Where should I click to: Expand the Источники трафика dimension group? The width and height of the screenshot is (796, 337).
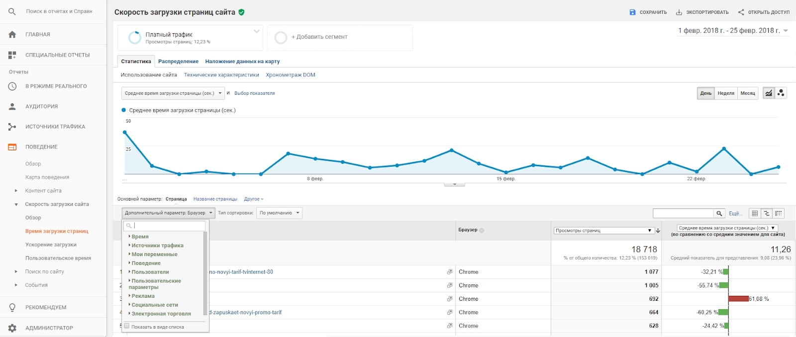[157, 245]
